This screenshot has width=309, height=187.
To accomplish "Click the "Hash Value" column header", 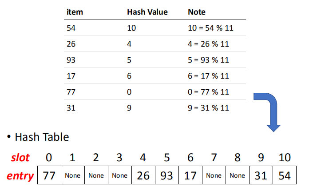I will [147, 12].
